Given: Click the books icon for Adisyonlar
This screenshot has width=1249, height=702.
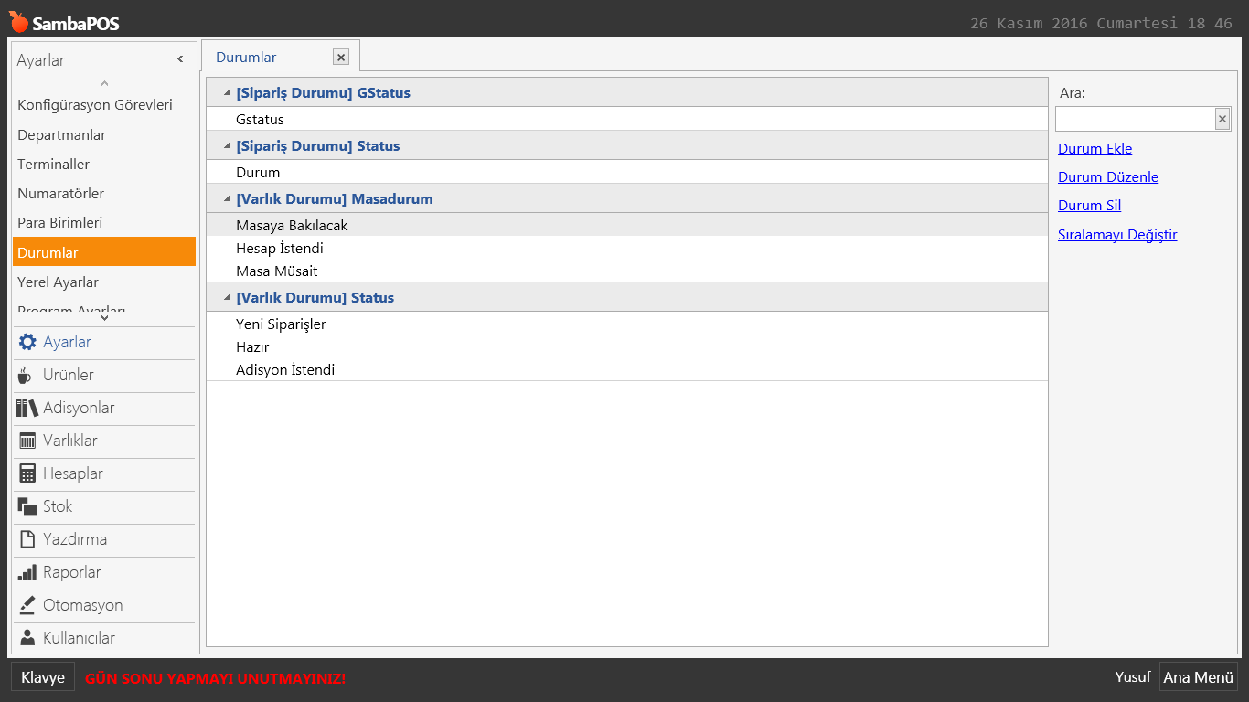Looking at the screenshot, I should click(27, 408).
